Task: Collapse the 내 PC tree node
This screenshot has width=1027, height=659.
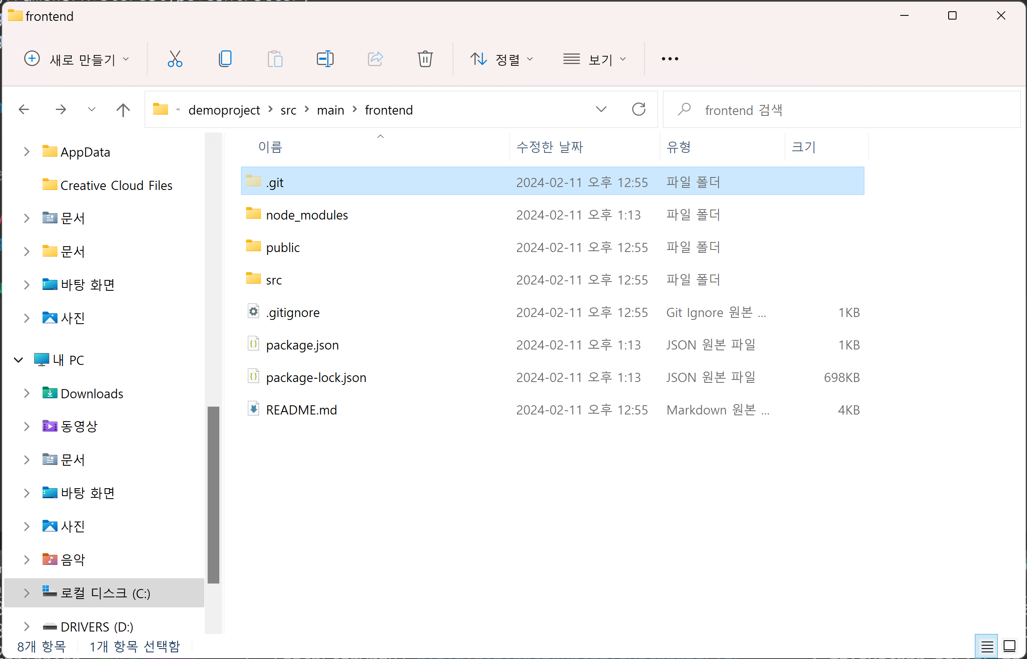Action: [x=18, y=360]
